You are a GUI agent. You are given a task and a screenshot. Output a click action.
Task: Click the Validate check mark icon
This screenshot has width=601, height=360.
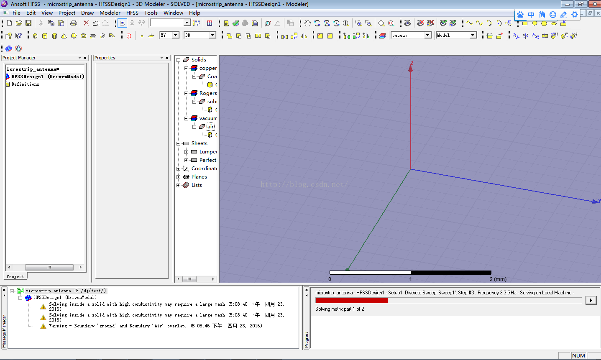235,23
